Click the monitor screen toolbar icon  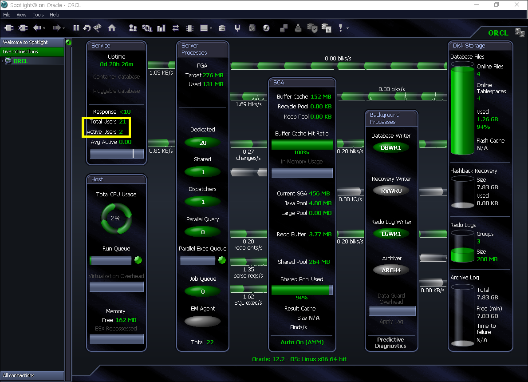pyautogui.click(x=204, y=28)
